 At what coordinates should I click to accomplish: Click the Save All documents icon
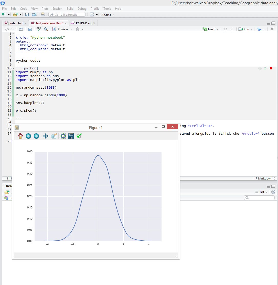pyautogui.click(x=34, y=15)
